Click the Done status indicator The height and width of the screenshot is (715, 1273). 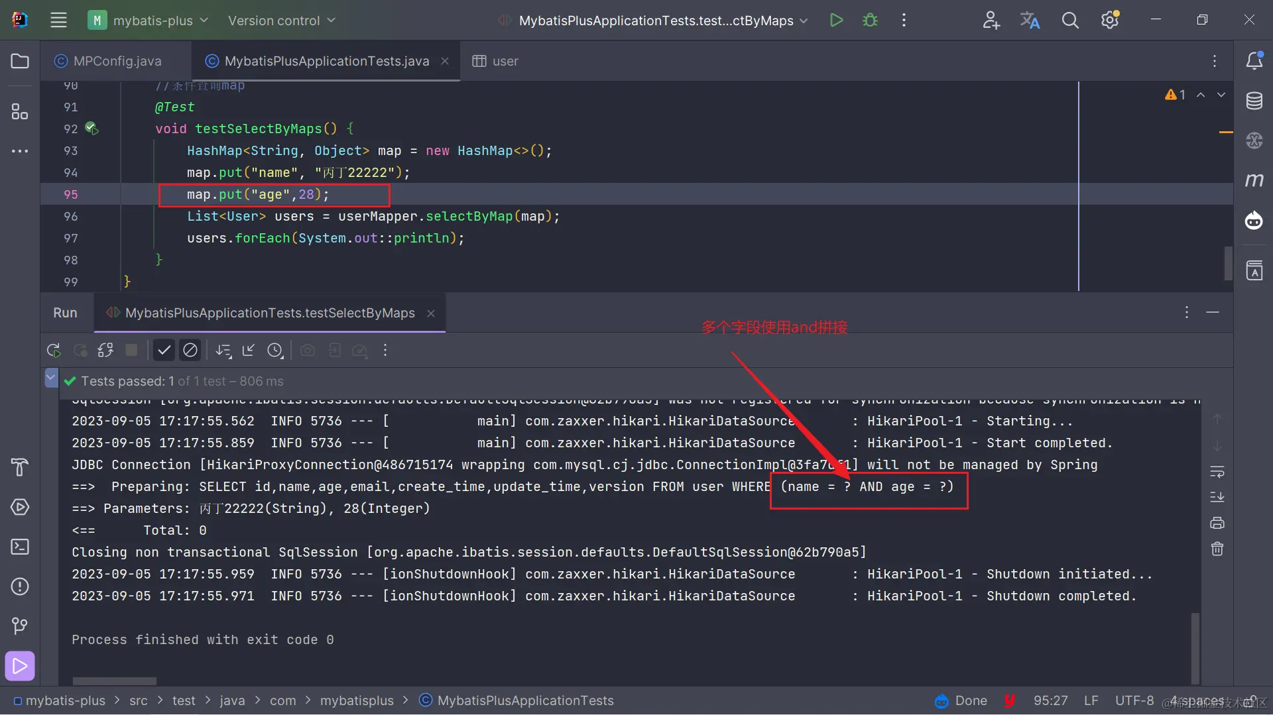[961, 700]
